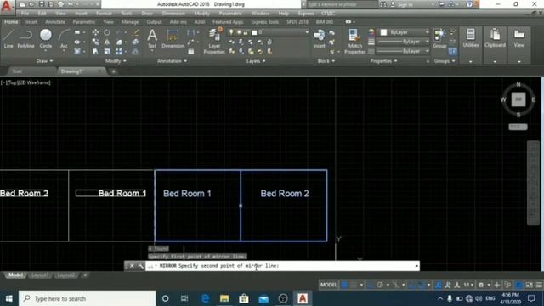The width and height of the screenshot is (544, 306).
Task: Expand the Annotation panel
Action: [x=172, y=61]
